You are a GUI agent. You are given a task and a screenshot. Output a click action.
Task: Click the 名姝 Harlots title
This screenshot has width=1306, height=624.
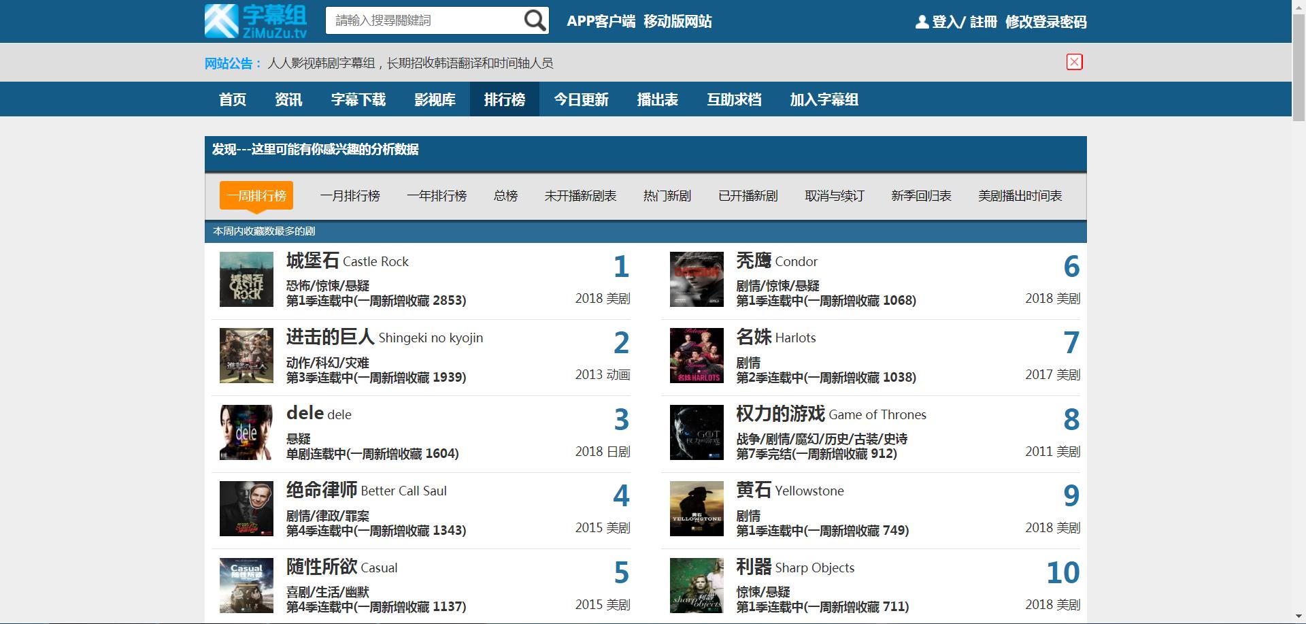[776, 337]
